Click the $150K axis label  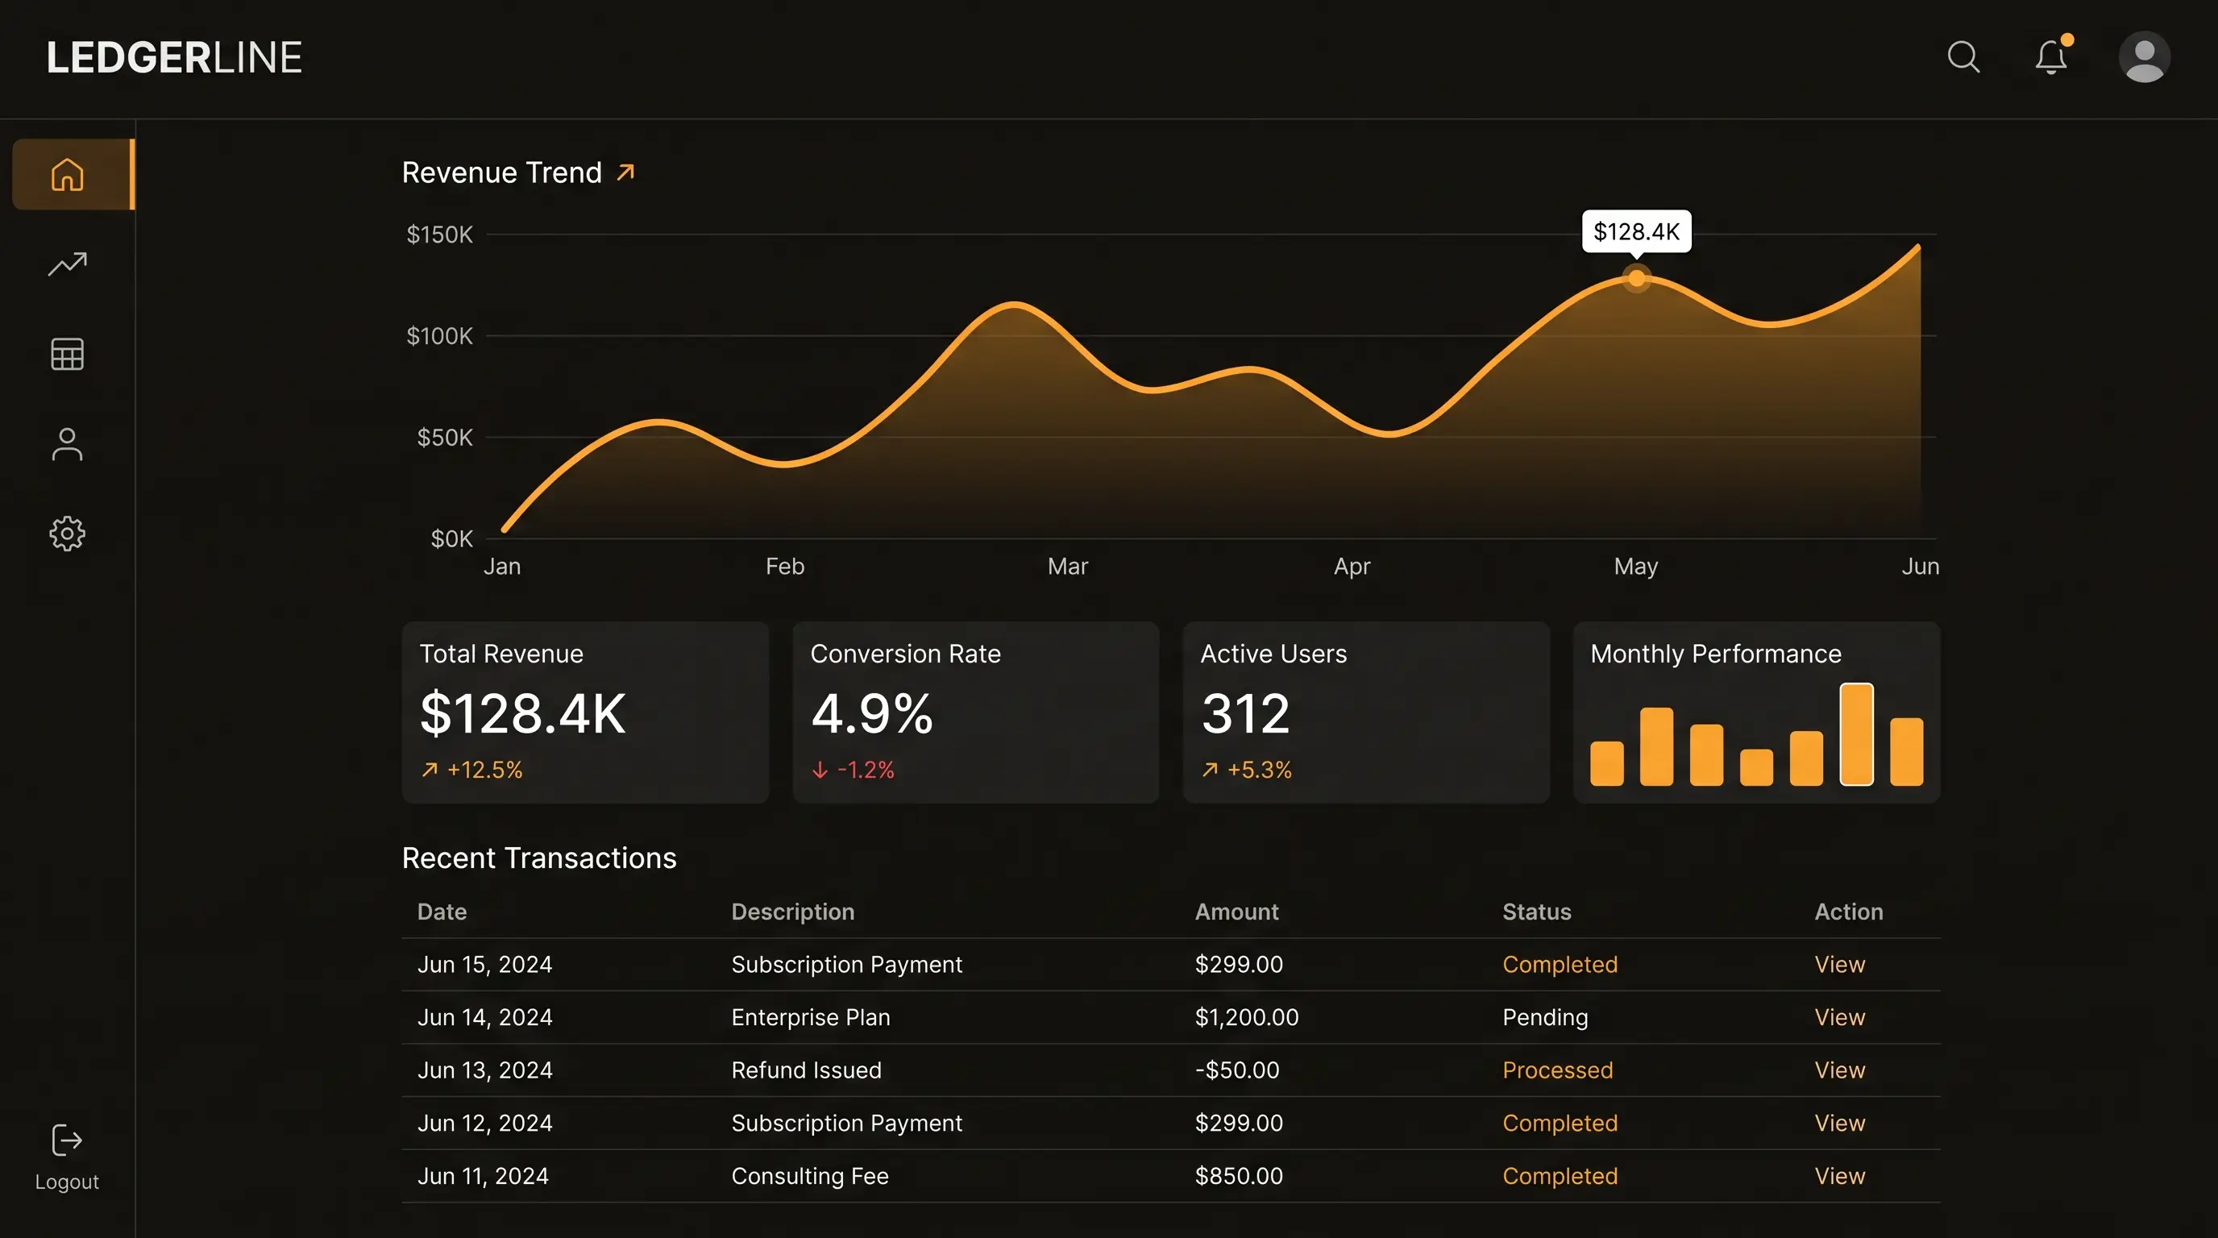(439, 235)
